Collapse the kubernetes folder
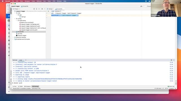 16,20
